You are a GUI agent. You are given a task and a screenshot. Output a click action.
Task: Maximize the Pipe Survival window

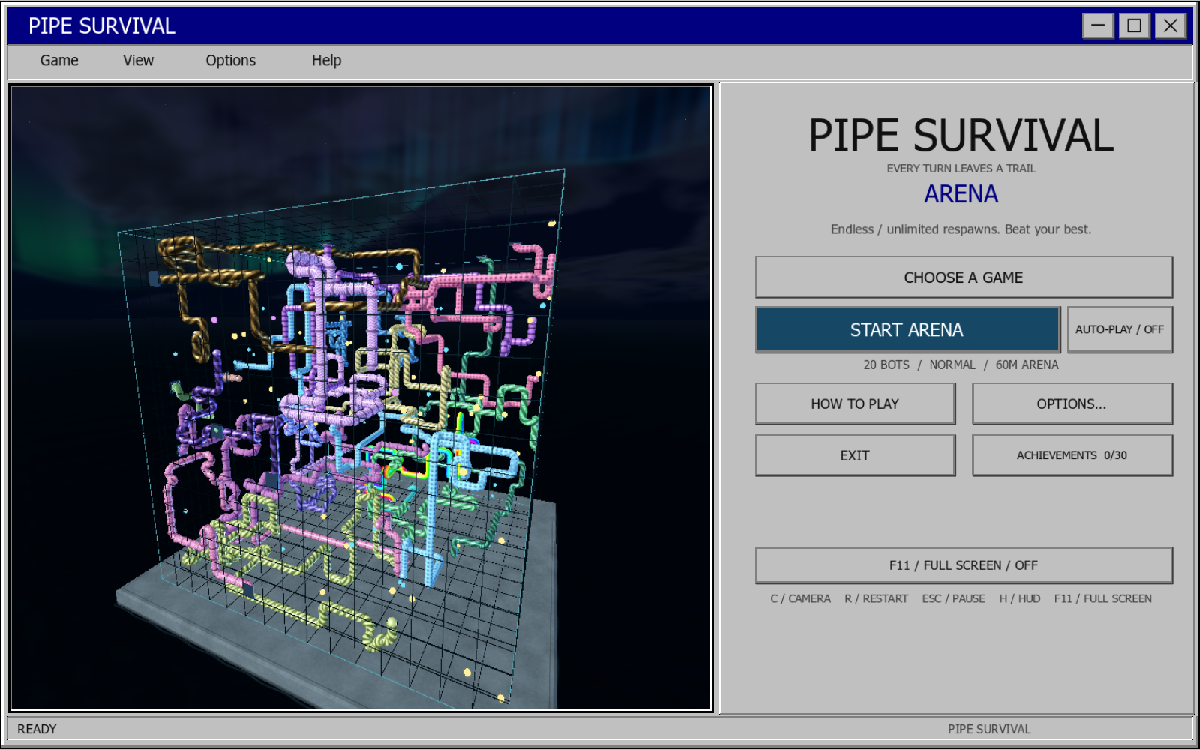(1135, 26)
